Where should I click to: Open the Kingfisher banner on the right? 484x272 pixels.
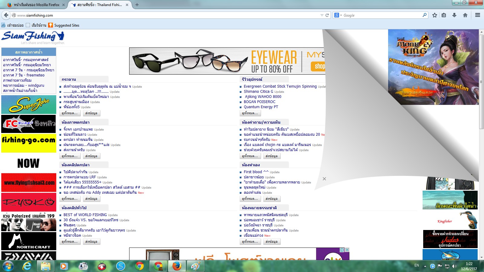click(x=450, y=220)
